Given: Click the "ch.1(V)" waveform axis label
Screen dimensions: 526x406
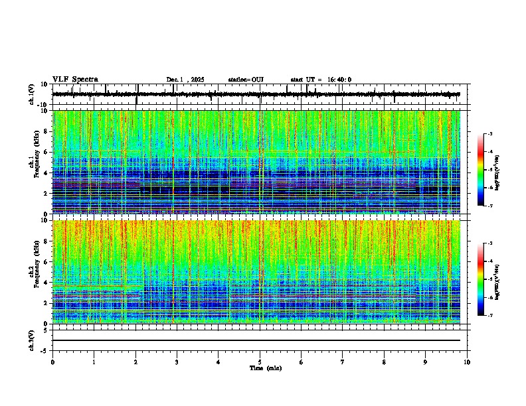Looking at the screenshot, I should click(32, 94).
